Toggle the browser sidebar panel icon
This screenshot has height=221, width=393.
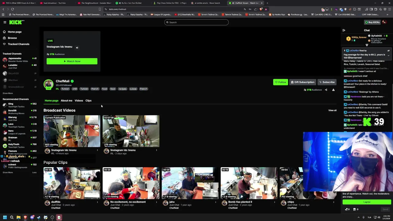371,9
